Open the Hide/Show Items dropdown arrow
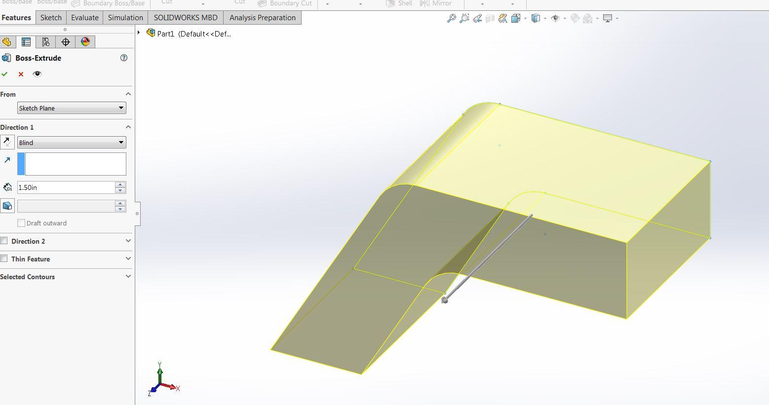The height and width of the screenshot is (405, 769). 565,19
